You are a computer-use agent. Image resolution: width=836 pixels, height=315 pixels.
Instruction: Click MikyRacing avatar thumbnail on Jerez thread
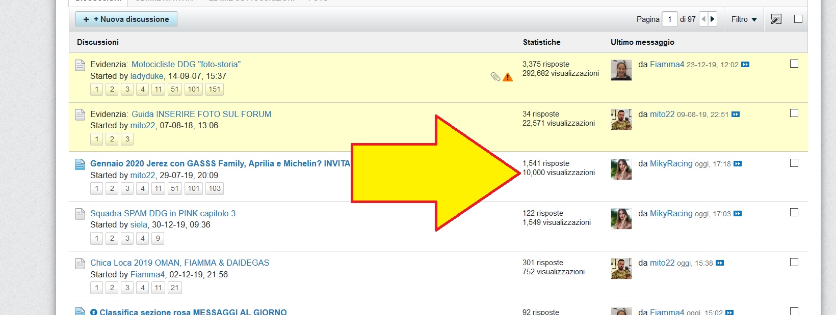[x=621, y=169]
